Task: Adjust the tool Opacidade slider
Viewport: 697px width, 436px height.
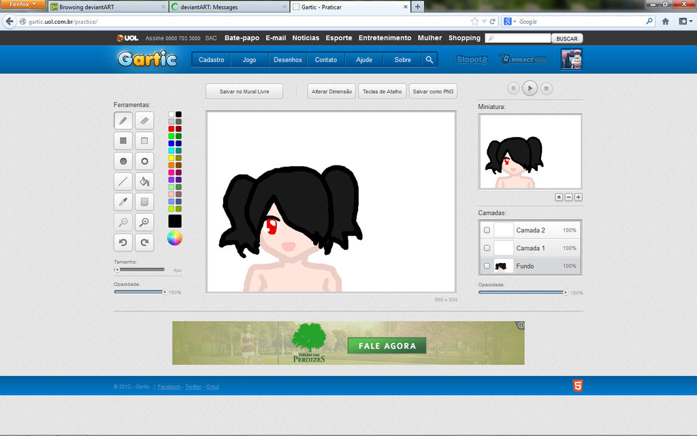Action: (x=140, y=292)
